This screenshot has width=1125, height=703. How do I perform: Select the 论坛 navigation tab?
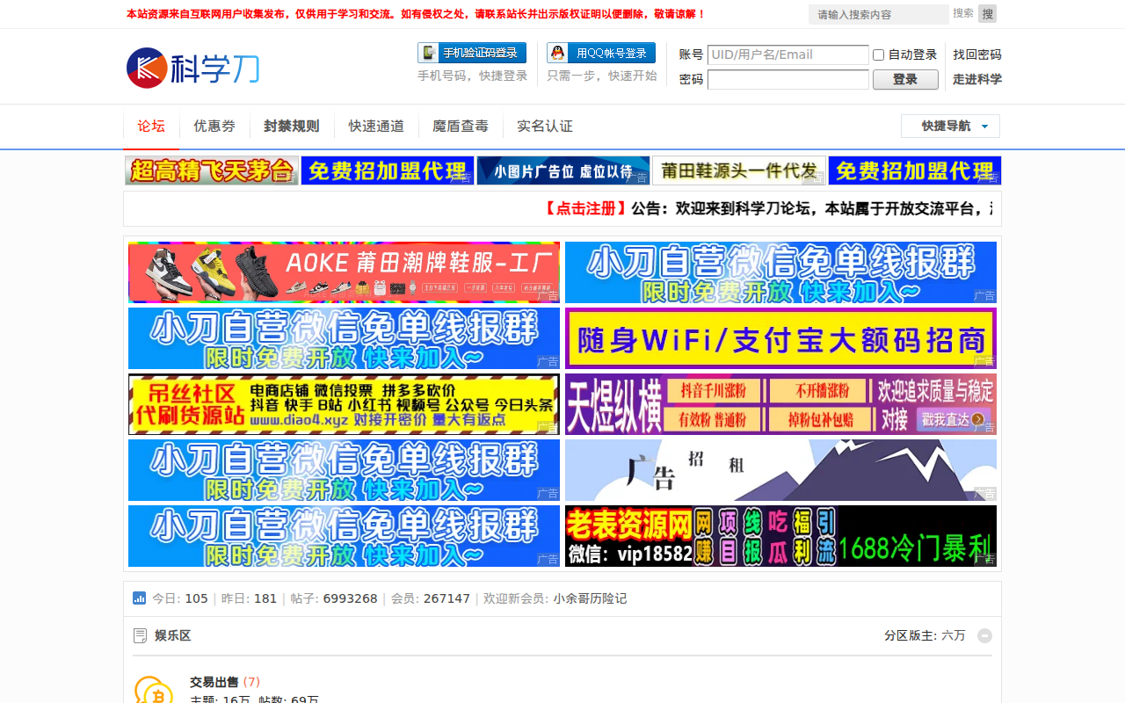pos(151,126)
